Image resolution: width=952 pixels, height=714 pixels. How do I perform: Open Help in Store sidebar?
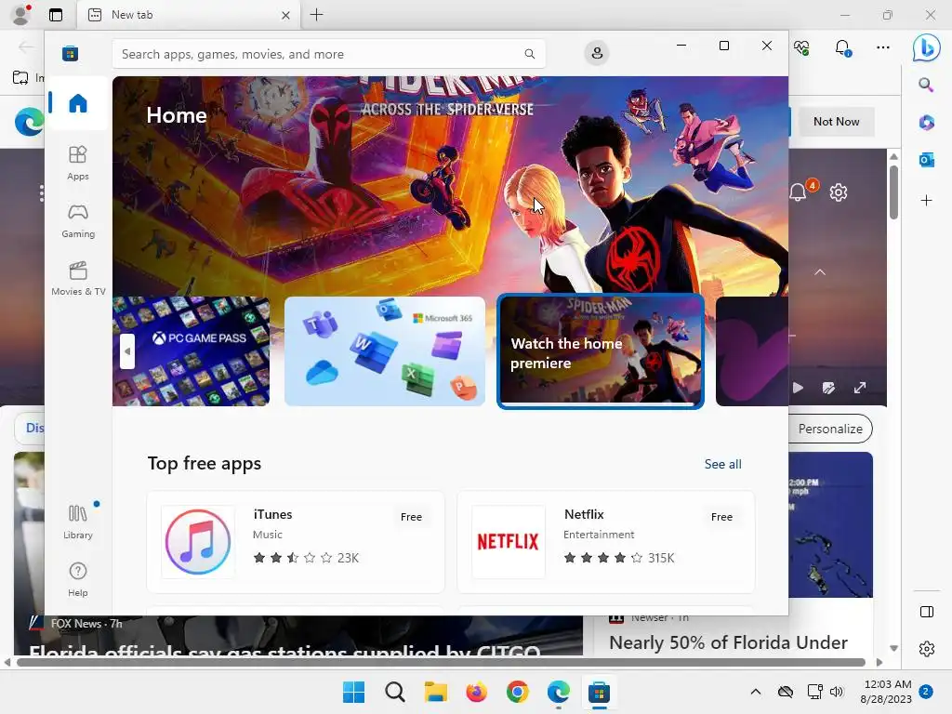pos(78,580)
